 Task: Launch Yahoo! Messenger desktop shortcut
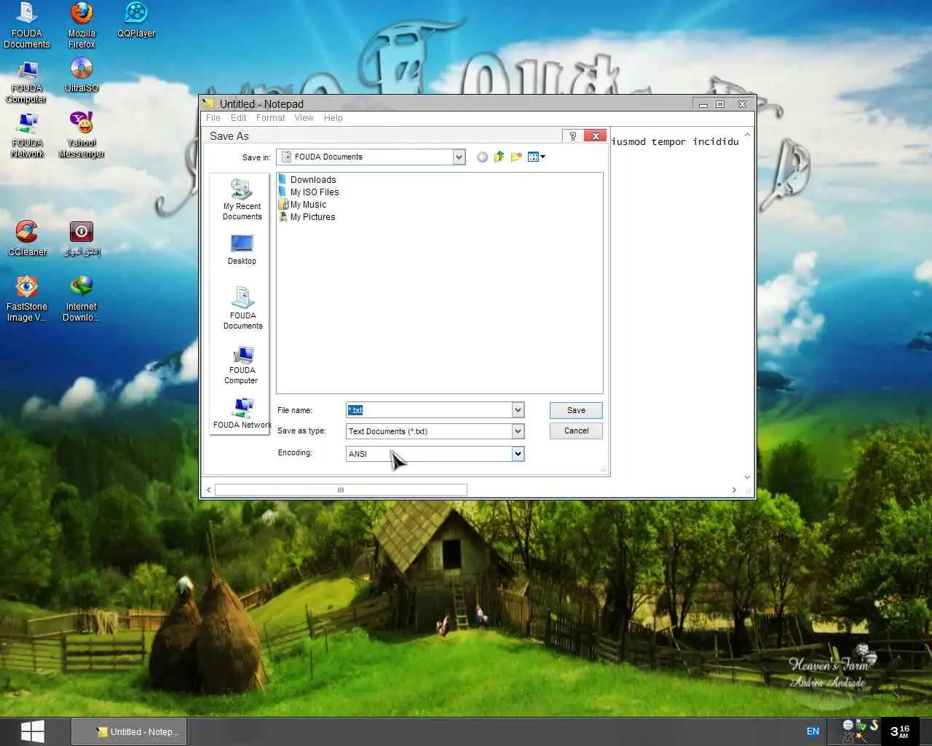point(82,135)
